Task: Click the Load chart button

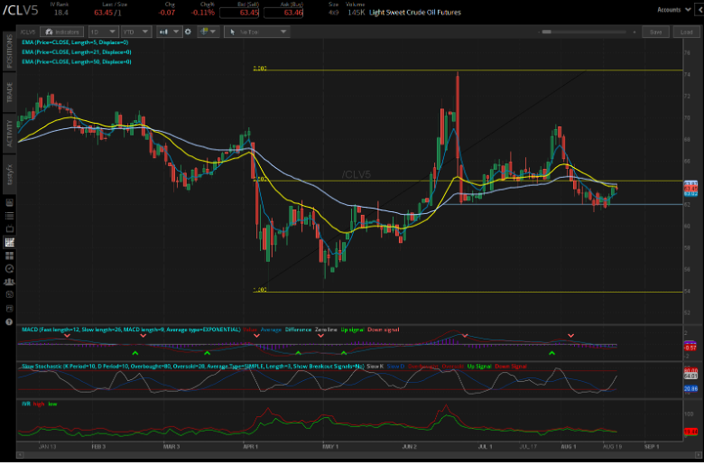Action: tap(686, 32)
